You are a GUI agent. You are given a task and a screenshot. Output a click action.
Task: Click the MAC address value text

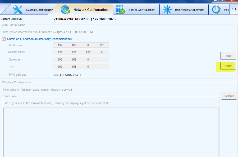click(x=67, y=75)
